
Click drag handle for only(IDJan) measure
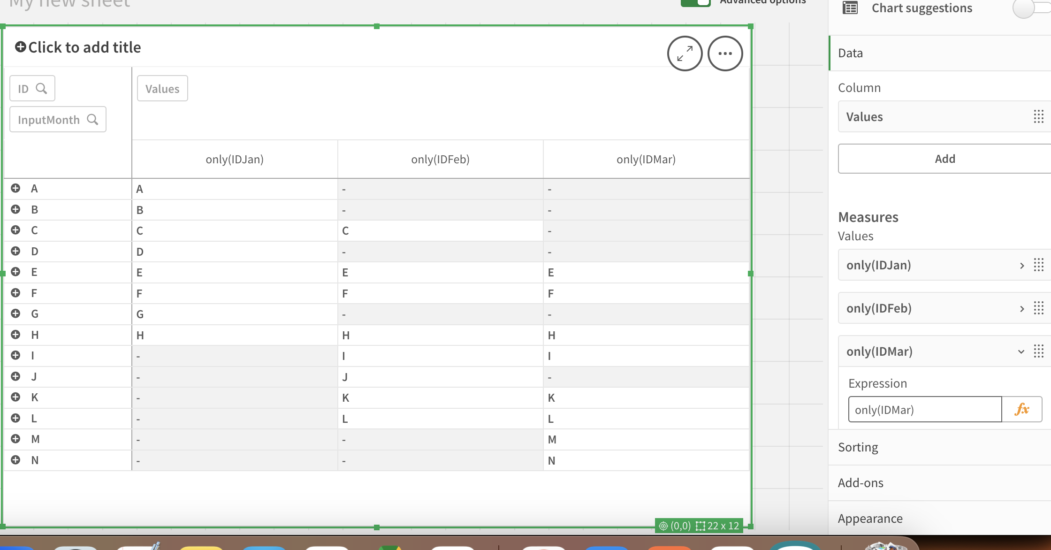click(x=1038, y=265)
